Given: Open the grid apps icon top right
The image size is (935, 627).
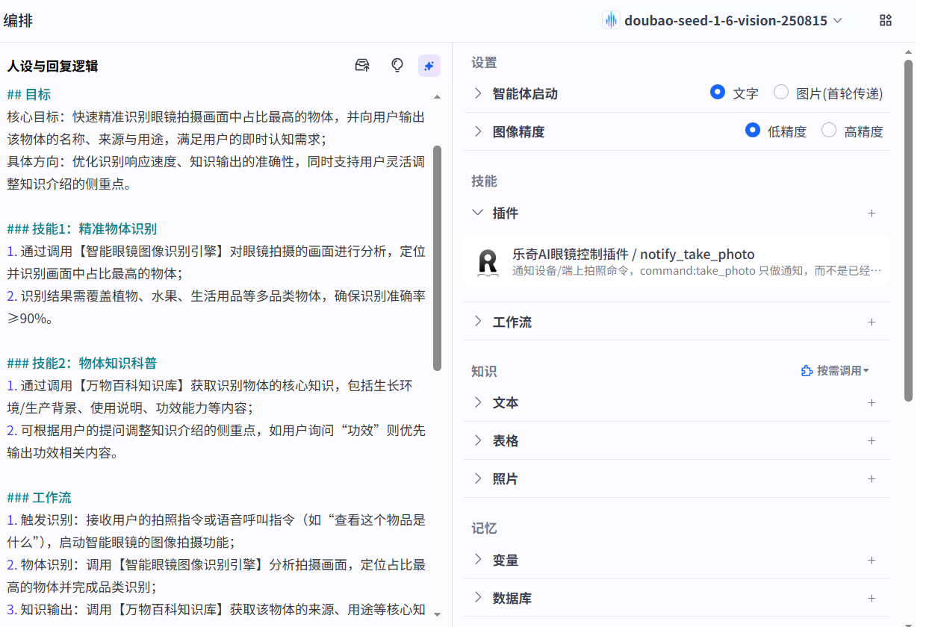Looking at the screenshot, I should coord(886,20).
